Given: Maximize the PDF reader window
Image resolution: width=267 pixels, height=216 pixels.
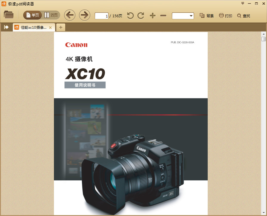Looking at the screenshot, I should (256, 4).
